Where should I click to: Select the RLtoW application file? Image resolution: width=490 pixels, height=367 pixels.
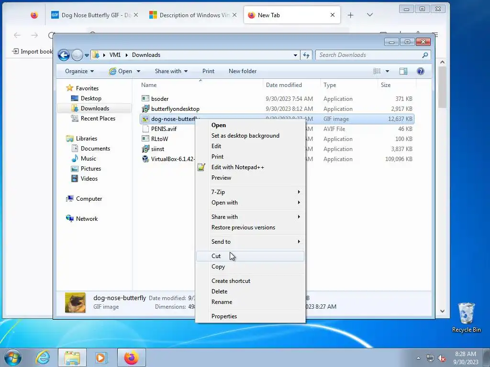(x=159, y=139)
